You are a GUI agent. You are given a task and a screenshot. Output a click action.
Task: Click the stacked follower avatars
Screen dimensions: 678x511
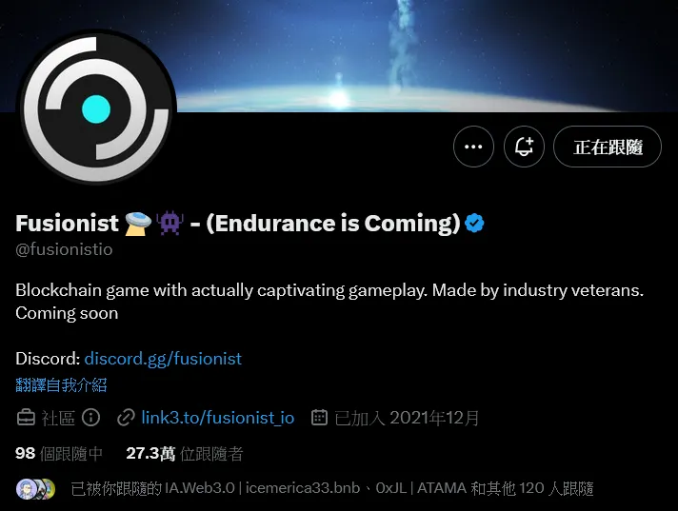(x=36, y=488)
